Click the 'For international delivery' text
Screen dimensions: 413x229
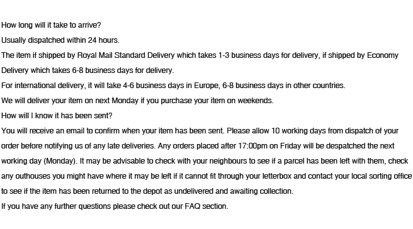pyautogui.click(x=43, y=86)
